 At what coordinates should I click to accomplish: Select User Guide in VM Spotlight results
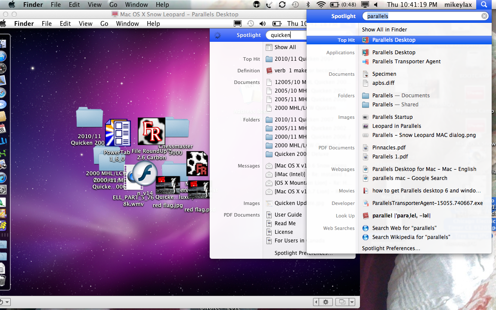[288, 214]
